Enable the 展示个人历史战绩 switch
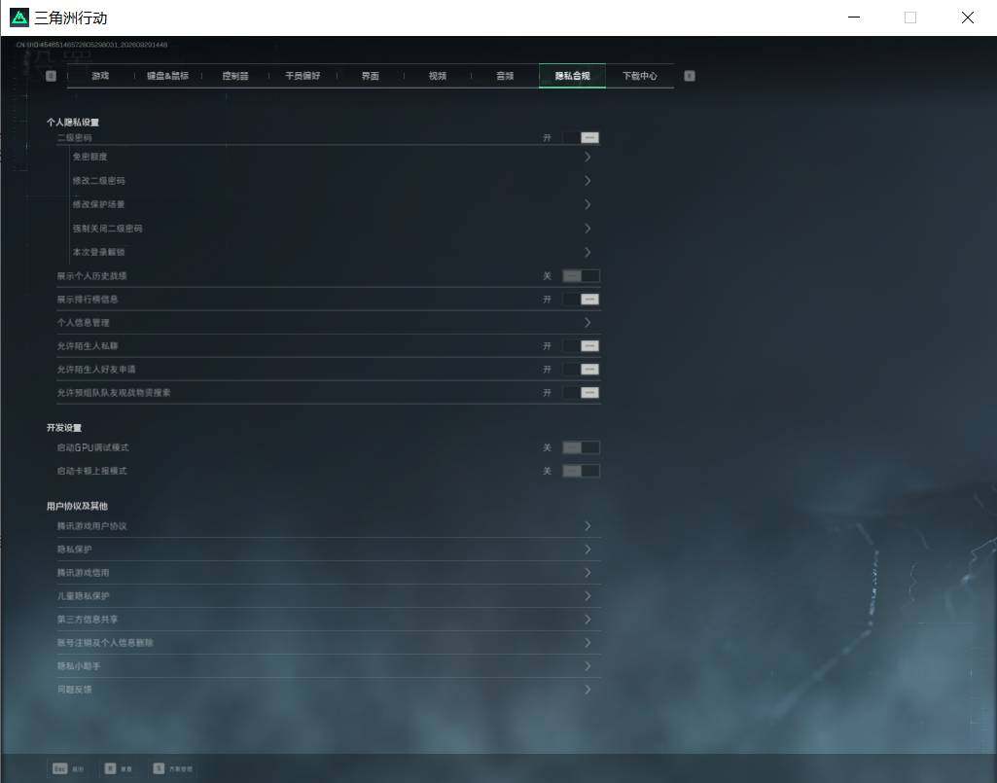Viewport: 997px width, 783px height. coord(581,276)
